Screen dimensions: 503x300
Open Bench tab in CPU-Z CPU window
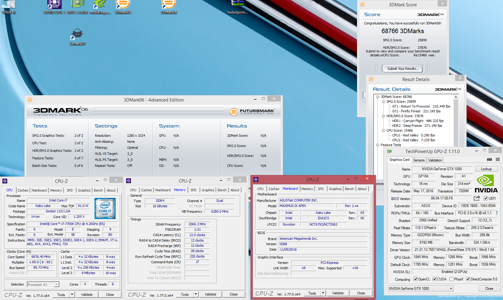pyautogui.click(x=98, y=190)
